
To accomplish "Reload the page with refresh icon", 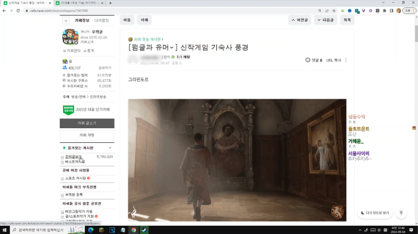I will click(x=18, y=10).
